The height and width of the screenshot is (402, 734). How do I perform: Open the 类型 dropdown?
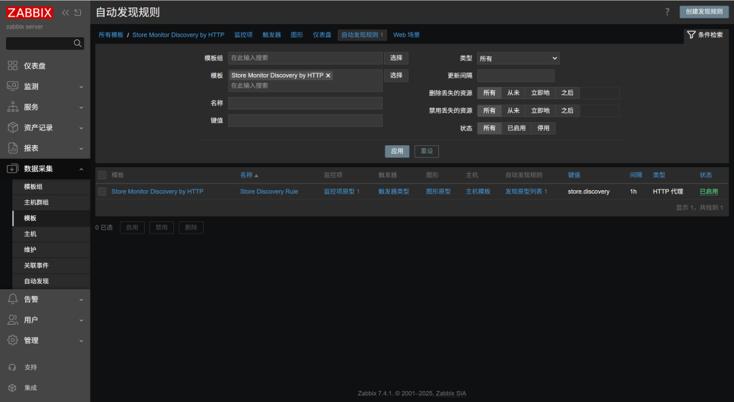point(518,58)
